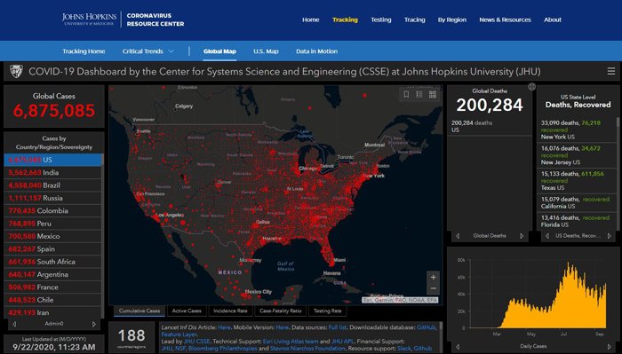Open News & Resources nav item
Viewport: 622px width, 354px height.
[x=505, y=20]
